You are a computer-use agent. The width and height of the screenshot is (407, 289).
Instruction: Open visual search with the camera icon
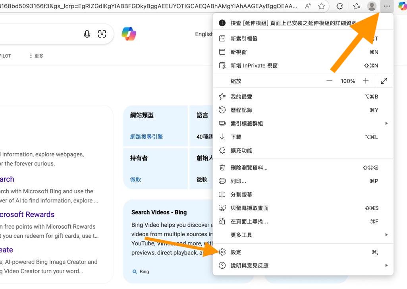click(102, 34)
